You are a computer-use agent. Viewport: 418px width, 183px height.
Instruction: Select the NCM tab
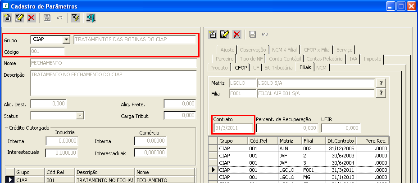coord(321,68)
